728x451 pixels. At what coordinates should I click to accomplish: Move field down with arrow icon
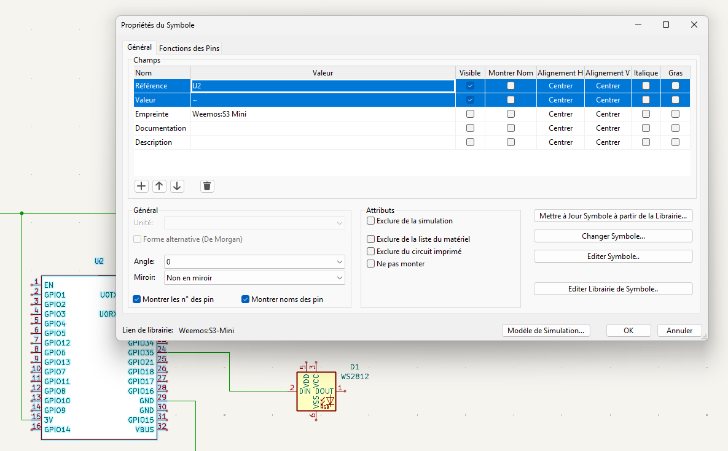pos(177,187)
